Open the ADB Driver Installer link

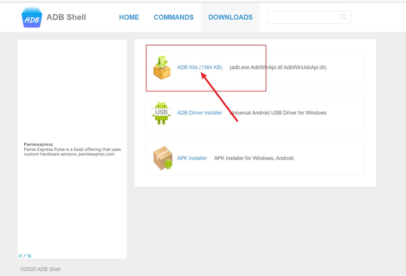tap(200, 113)
